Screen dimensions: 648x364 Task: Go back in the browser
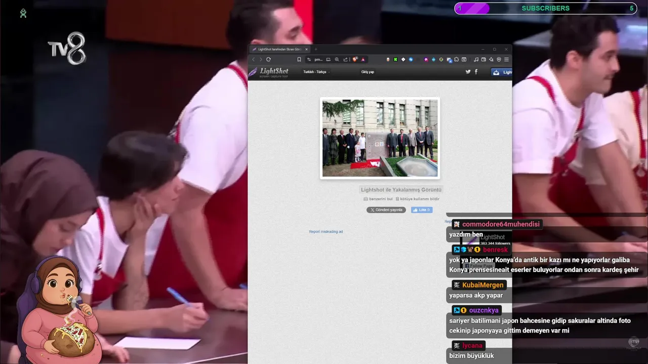pos(254,59)
